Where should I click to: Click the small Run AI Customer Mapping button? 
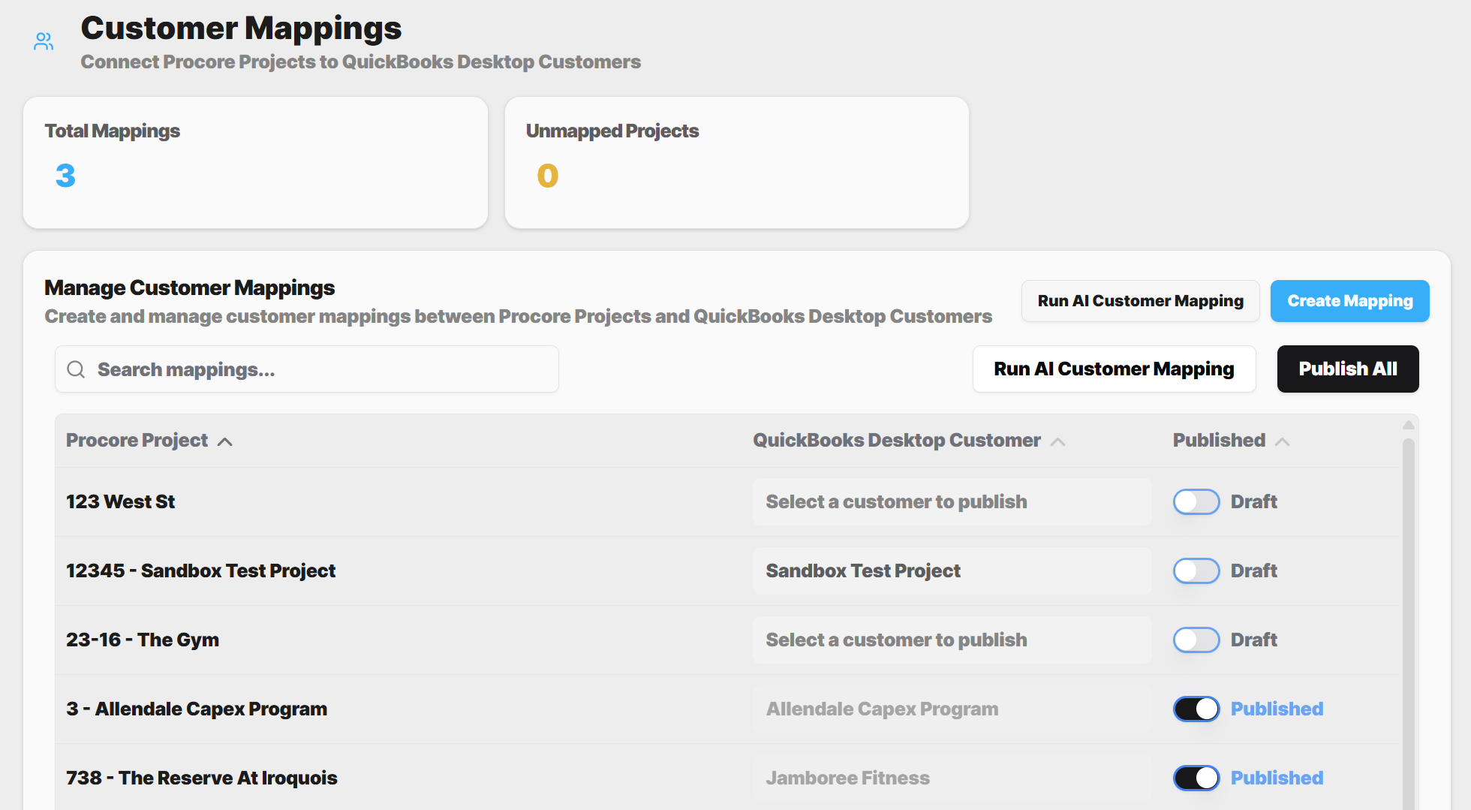pyautogui.click(x=1140, y=301)
